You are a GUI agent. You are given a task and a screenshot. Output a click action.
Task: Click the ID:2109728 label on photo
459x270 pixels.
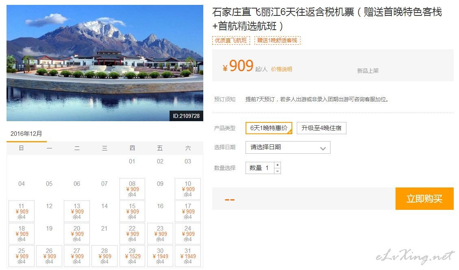tap(186, 116)
